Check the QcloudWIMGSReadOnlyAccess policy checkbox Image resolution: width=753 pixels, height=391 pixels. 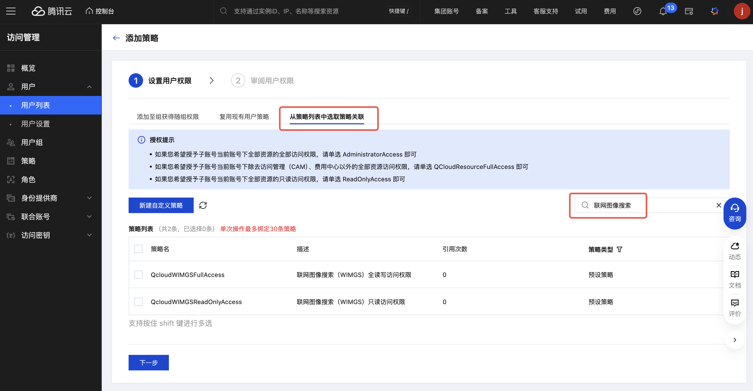[138, 302]
